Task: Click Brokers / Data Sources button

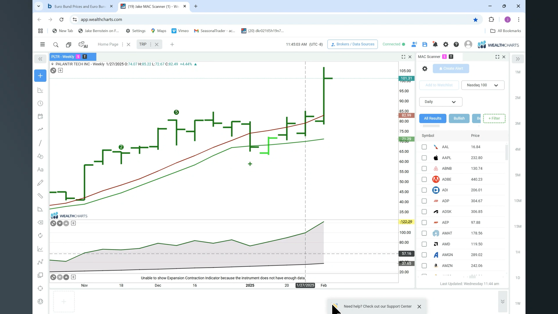Action: coord(353,44)
